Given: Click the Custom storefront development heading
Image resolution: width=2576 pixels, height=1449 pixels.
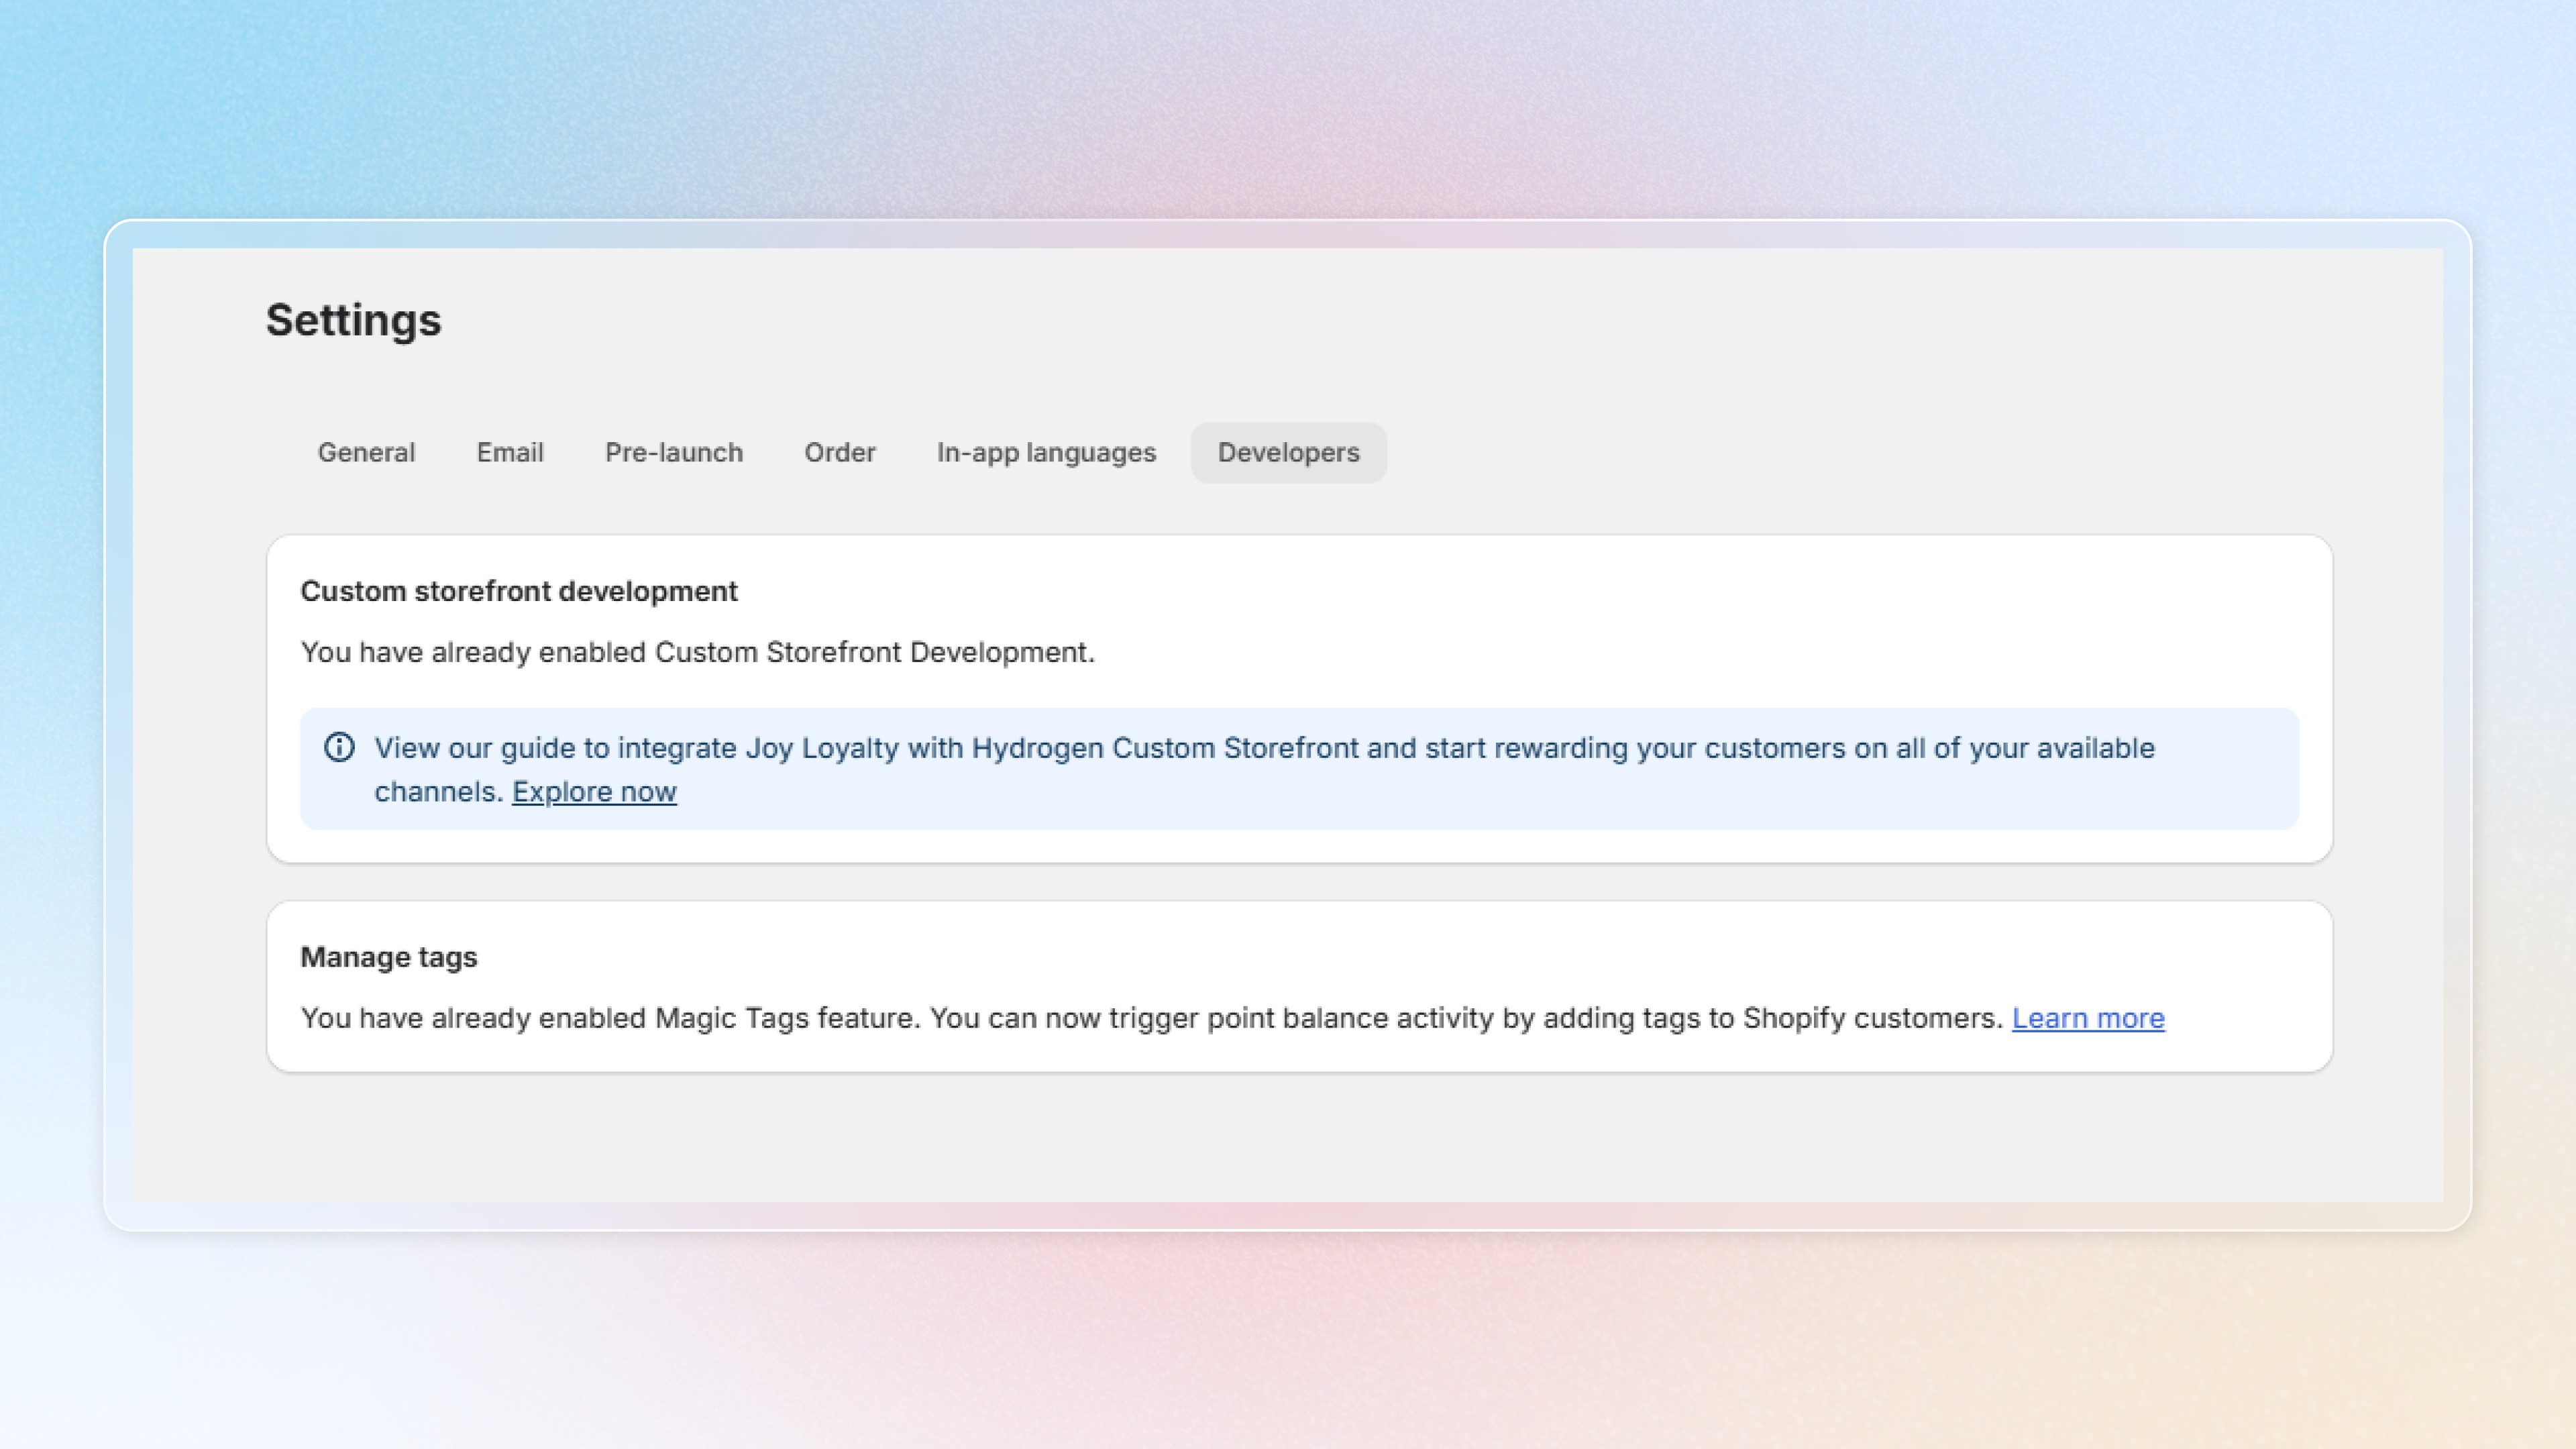Looking at the screenshot, I should point(519,591).
